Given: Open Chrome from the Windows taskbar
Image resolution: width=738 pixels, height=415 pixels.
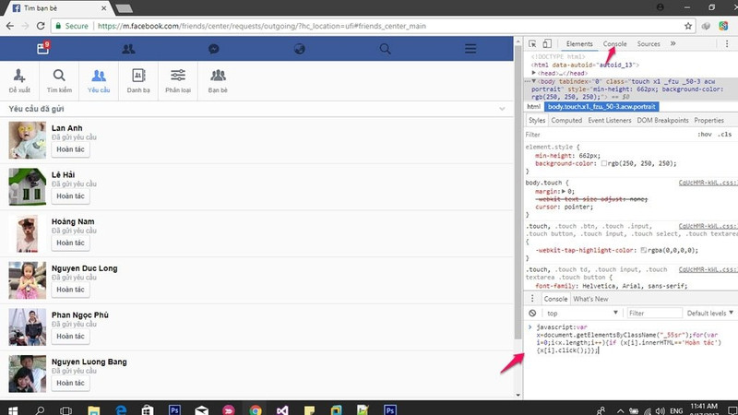Looking at the screenshot, I should pyautogui.click(x=256, y=410).
